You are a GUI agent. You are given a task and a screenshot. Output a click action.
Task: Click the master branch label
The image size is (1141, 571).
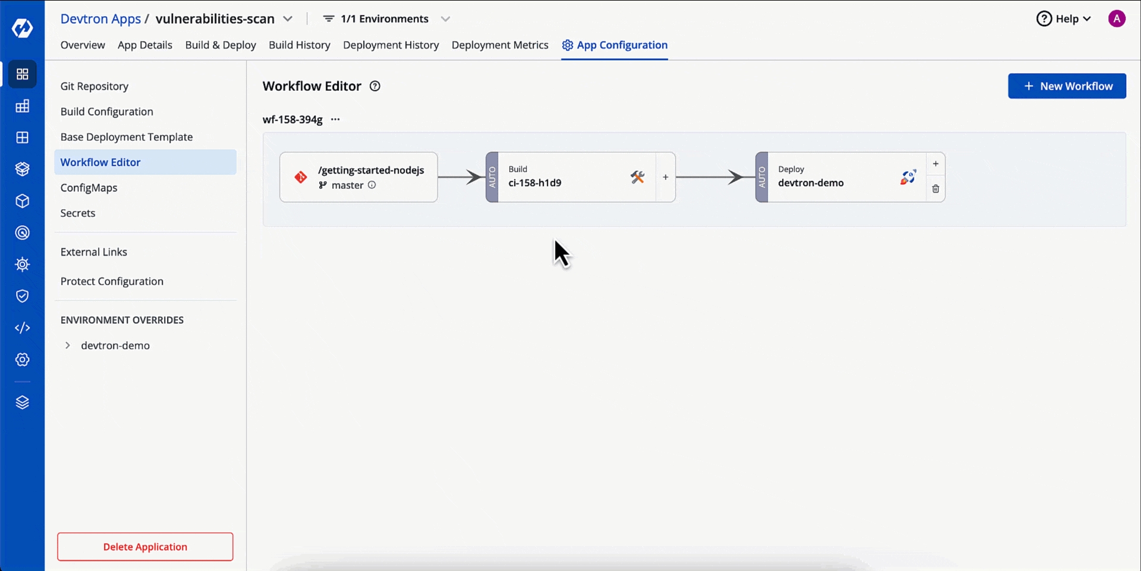click(348, 185)
